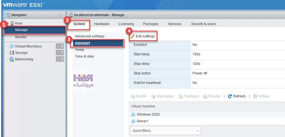Click the VMware ESXi logo

[23, 5]
